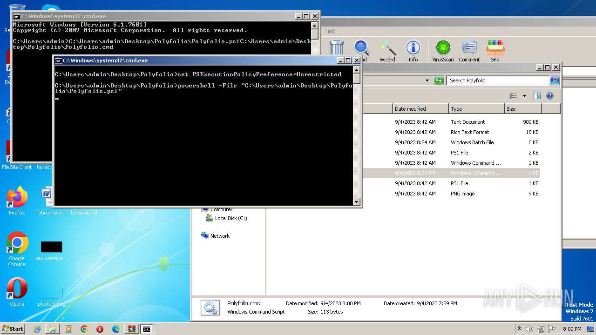The image size is (596, 335).
Task: Launch Microsoft Edge from the taskbar
Action: pyautogui.click(x=116, y=329)
